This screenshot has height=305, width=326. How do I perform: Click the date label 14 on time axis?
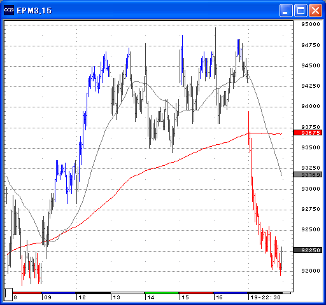pos(151,297)
